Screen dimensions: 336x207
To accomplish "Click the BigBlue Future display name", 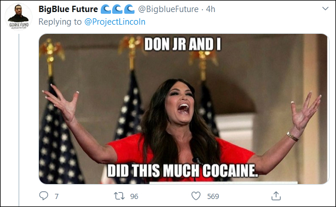I will [68, 9].
